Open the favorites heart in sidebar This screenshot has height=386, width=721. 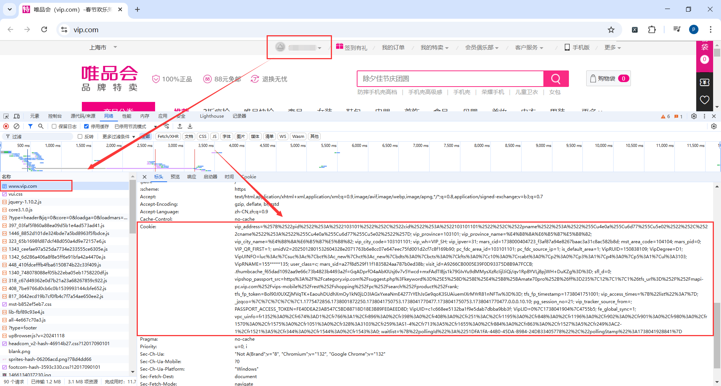(x=704, y=100)
